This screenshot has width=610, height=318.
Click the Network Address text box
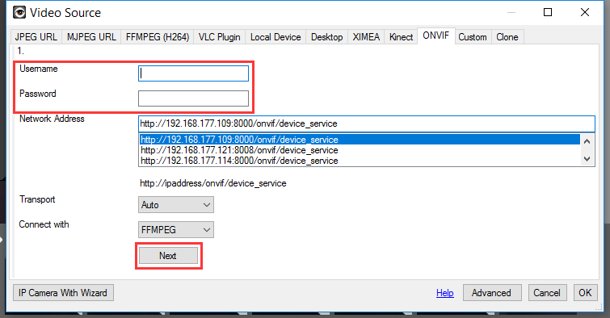367,123
